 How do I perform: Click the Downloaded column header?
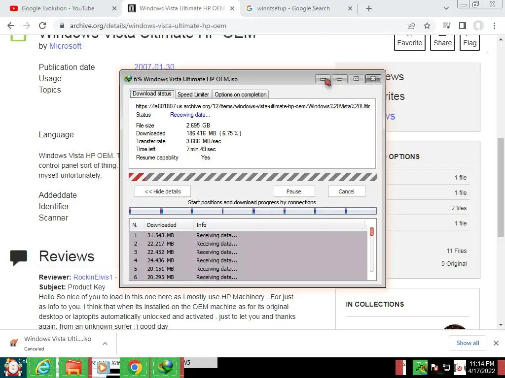point(169,225)
